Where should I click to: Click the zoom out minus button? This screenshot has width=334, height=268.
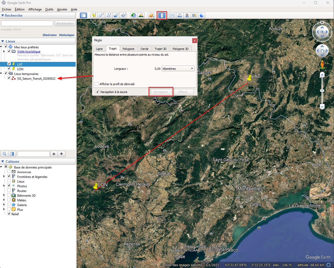tap(322, 107)
